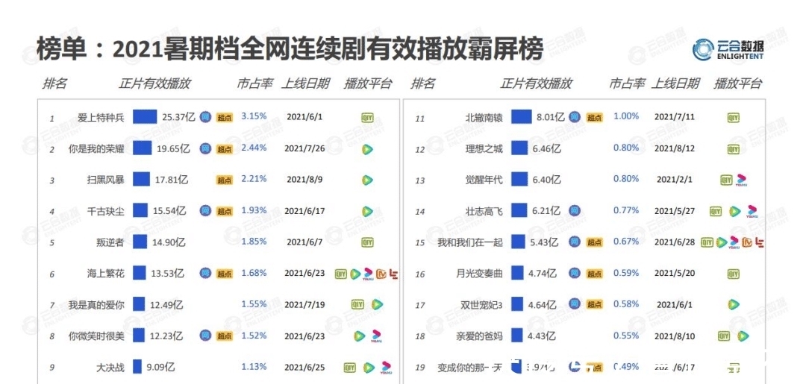
Task: Click the 2.21% market share value
Action: click(254, 179)
